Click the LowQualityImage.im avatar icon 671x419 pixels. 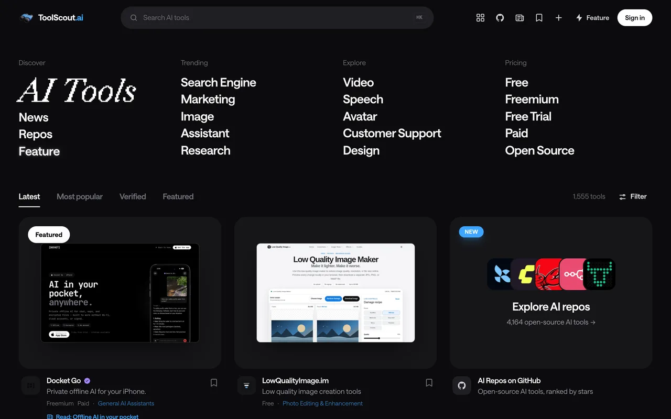[246, 385]
